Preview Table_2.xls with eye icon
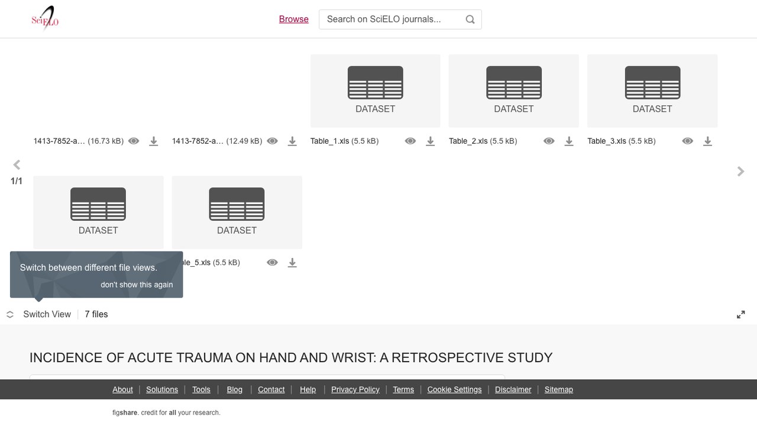The image size is (757, 426). [549, 141]
